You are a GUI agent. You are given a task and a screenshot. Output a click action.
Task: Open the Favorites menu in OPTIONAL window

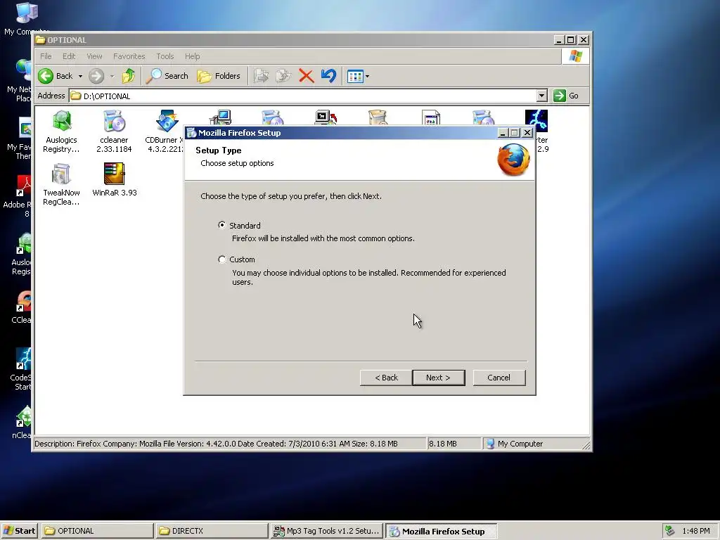click(x=129, y=56)
